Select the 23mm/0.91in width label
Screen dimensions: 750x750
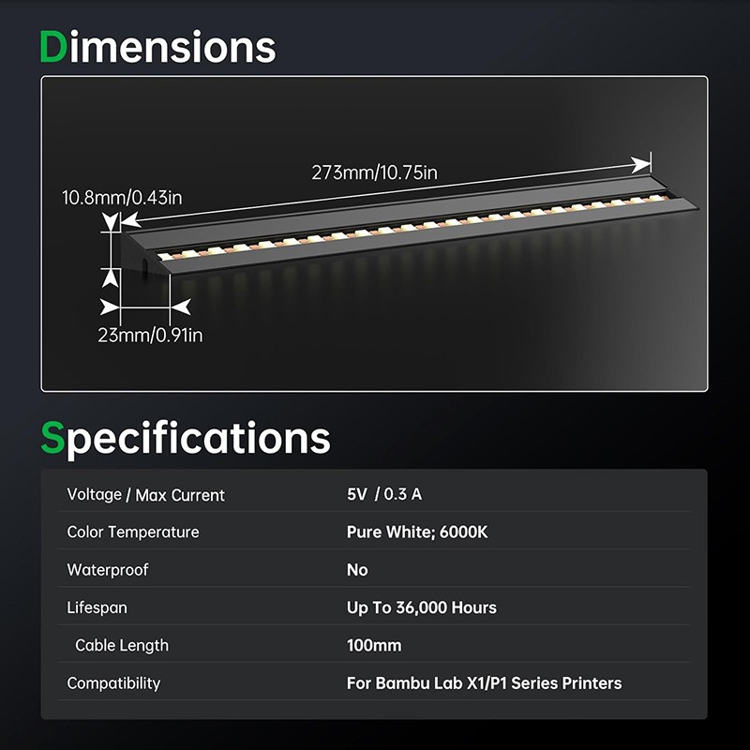[150, 335]
